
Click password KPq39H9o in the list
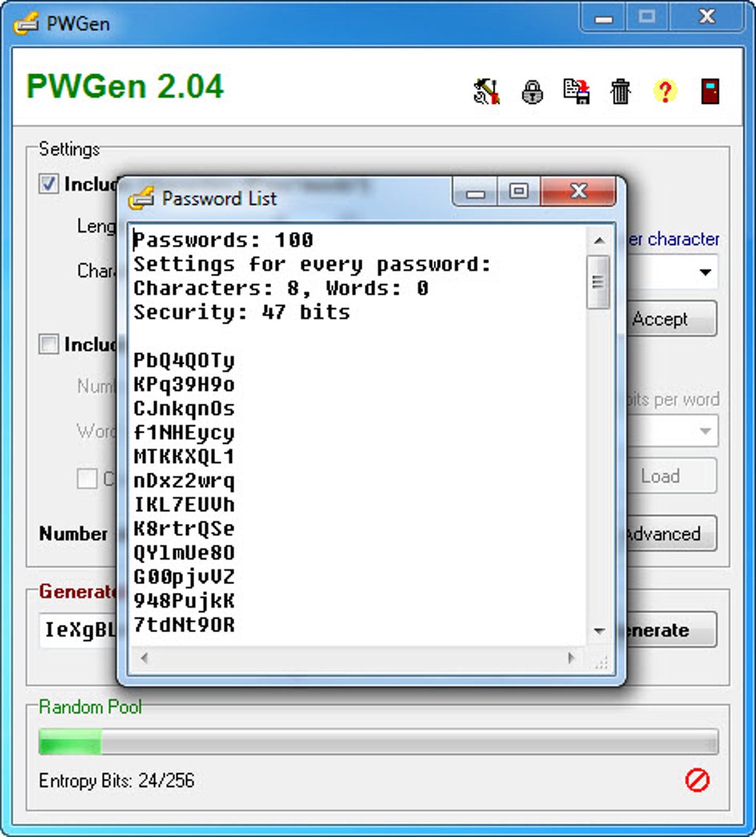184,385
